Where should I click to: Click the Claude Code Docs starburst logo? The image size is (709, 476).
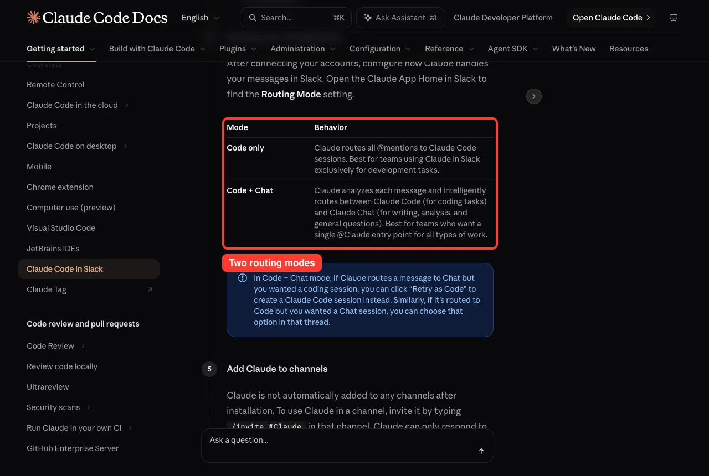33,18
